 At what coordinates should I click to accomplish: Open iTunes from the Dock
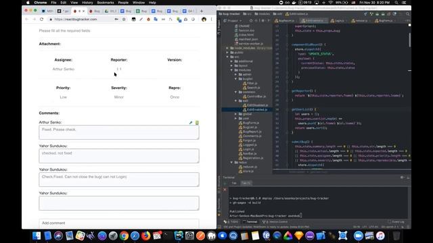[x=380, y=236]
